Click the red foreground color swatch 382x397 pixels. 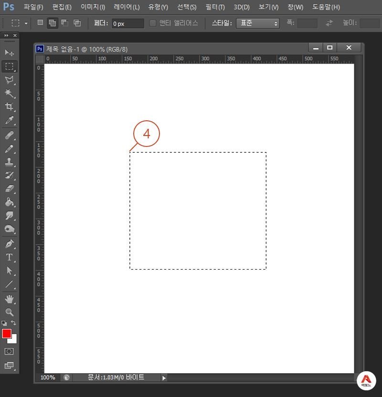6,334
